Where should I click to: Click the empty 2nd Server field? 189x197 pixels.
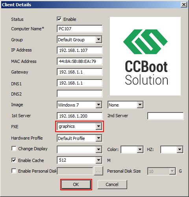(165, 116)
